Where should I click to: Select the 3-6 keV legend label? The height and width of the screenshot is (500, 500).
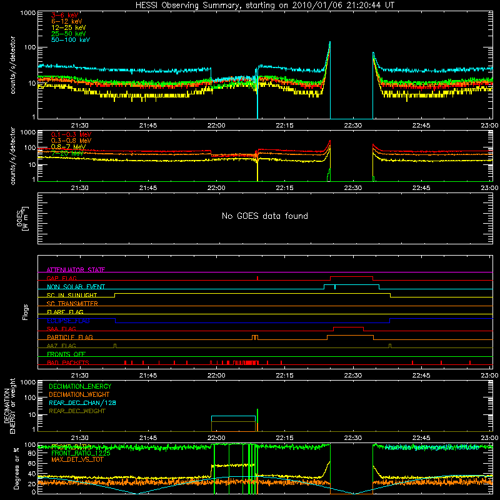pyautogui.click(x=65, y=15)
